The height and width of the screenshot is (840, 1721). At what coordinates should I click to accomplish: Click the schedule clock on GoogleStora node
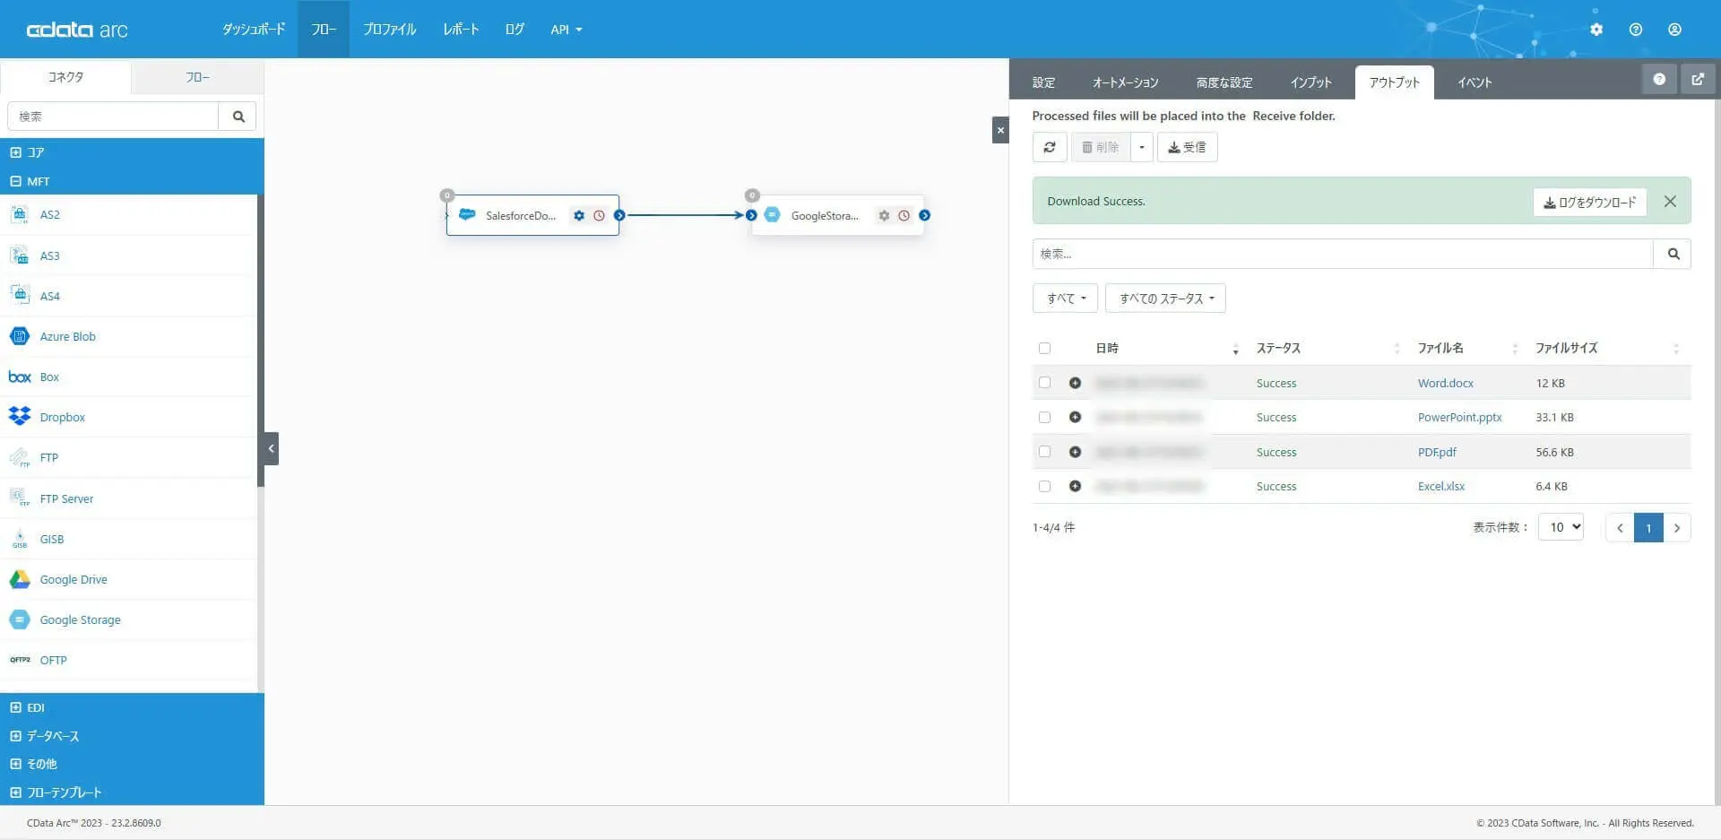pos(904,215)
